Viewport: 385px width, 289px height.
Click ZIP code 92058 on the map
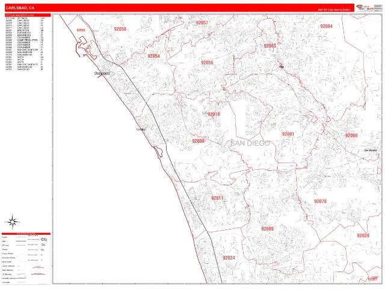[120, 29]
